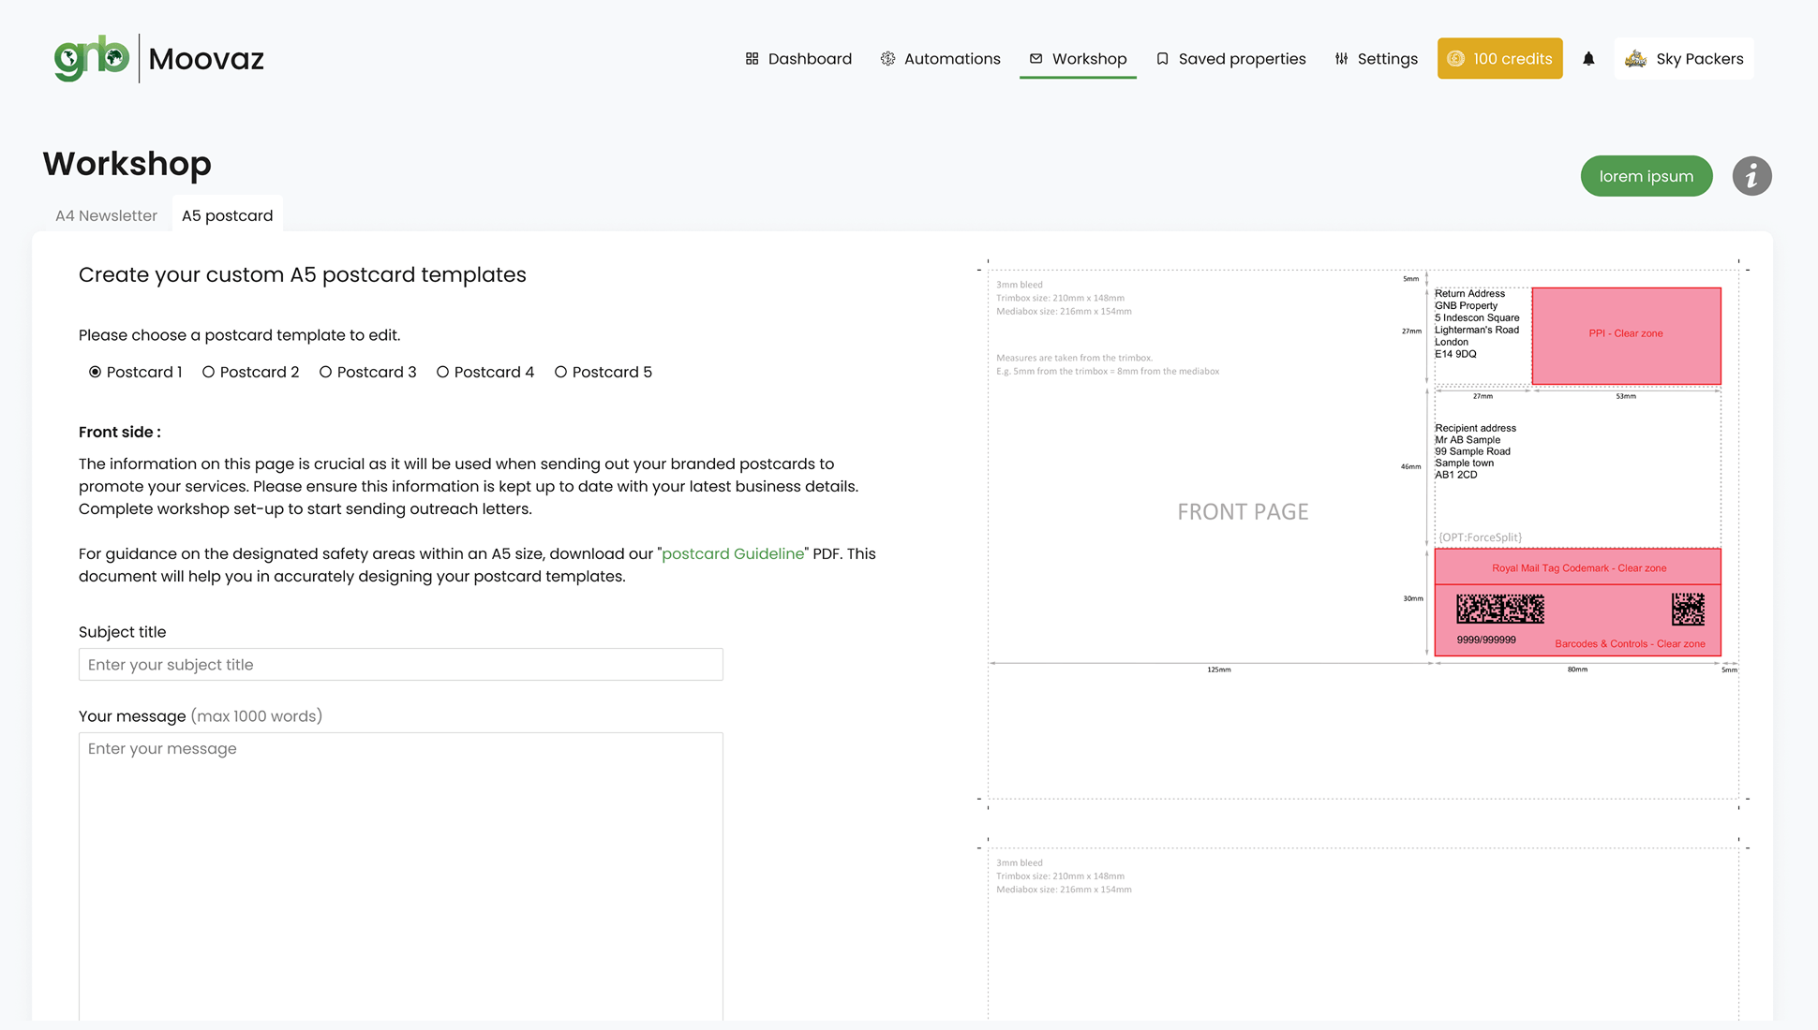Click the Workshop envelope icon
The width and height of the screenshot is (1818, 1030).
point(1036,59)
